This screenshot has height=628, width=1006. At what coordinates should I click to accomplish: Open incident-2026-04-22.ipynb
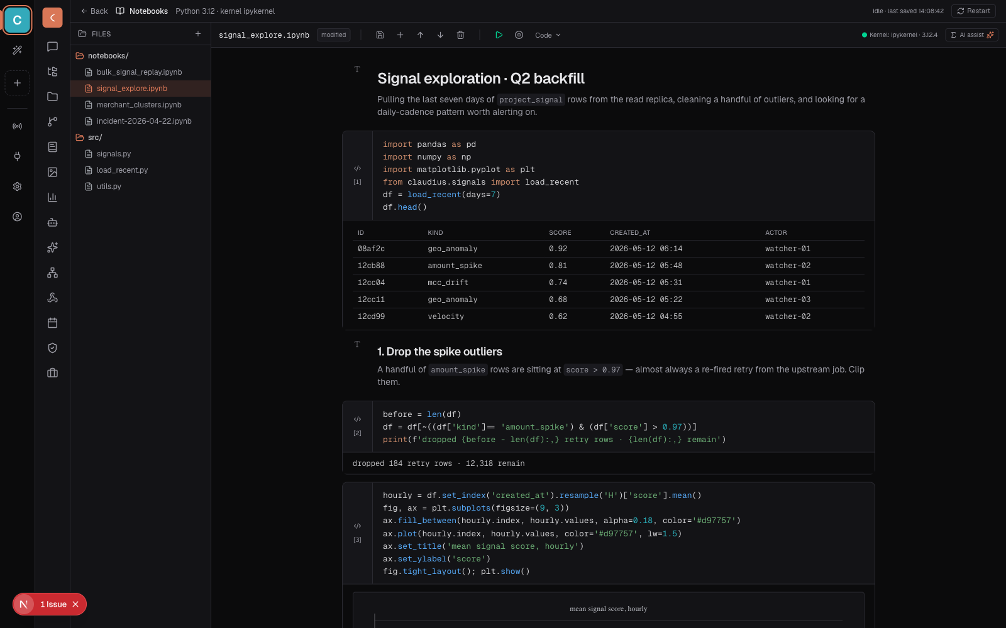click(140, 121)
